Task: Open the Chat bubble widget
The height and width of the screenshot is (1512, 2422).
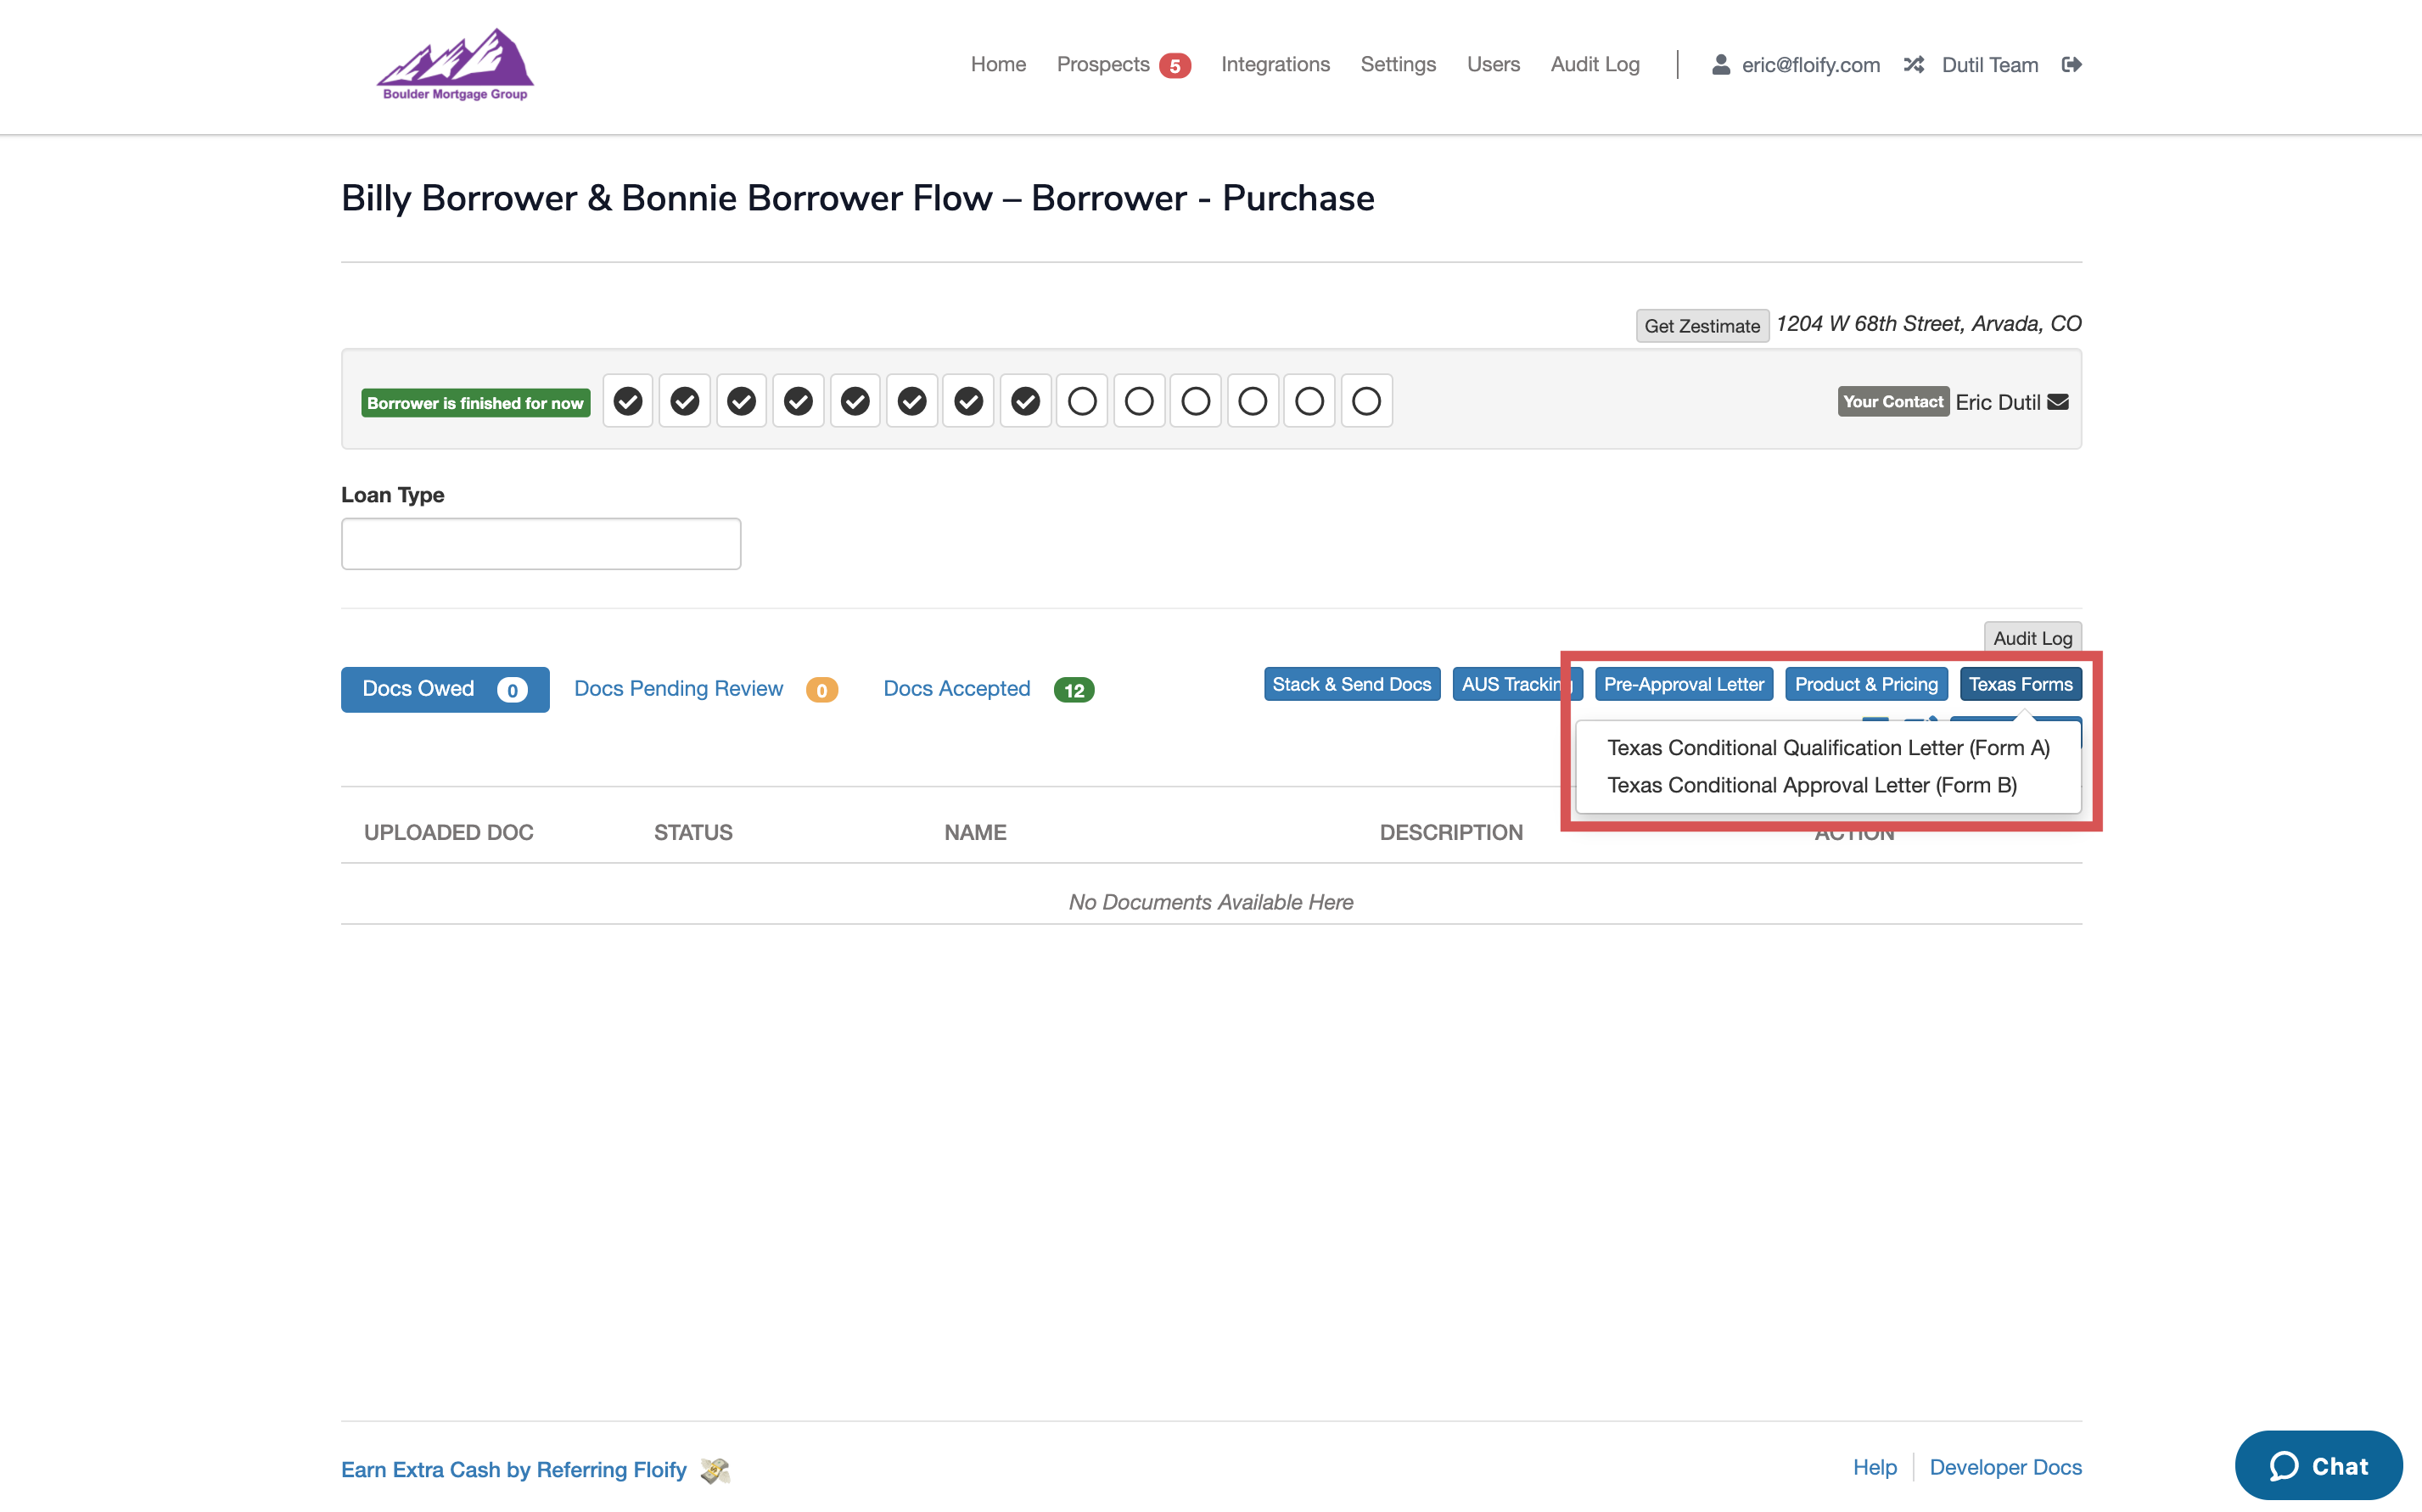Action: coord(2318,1466)
